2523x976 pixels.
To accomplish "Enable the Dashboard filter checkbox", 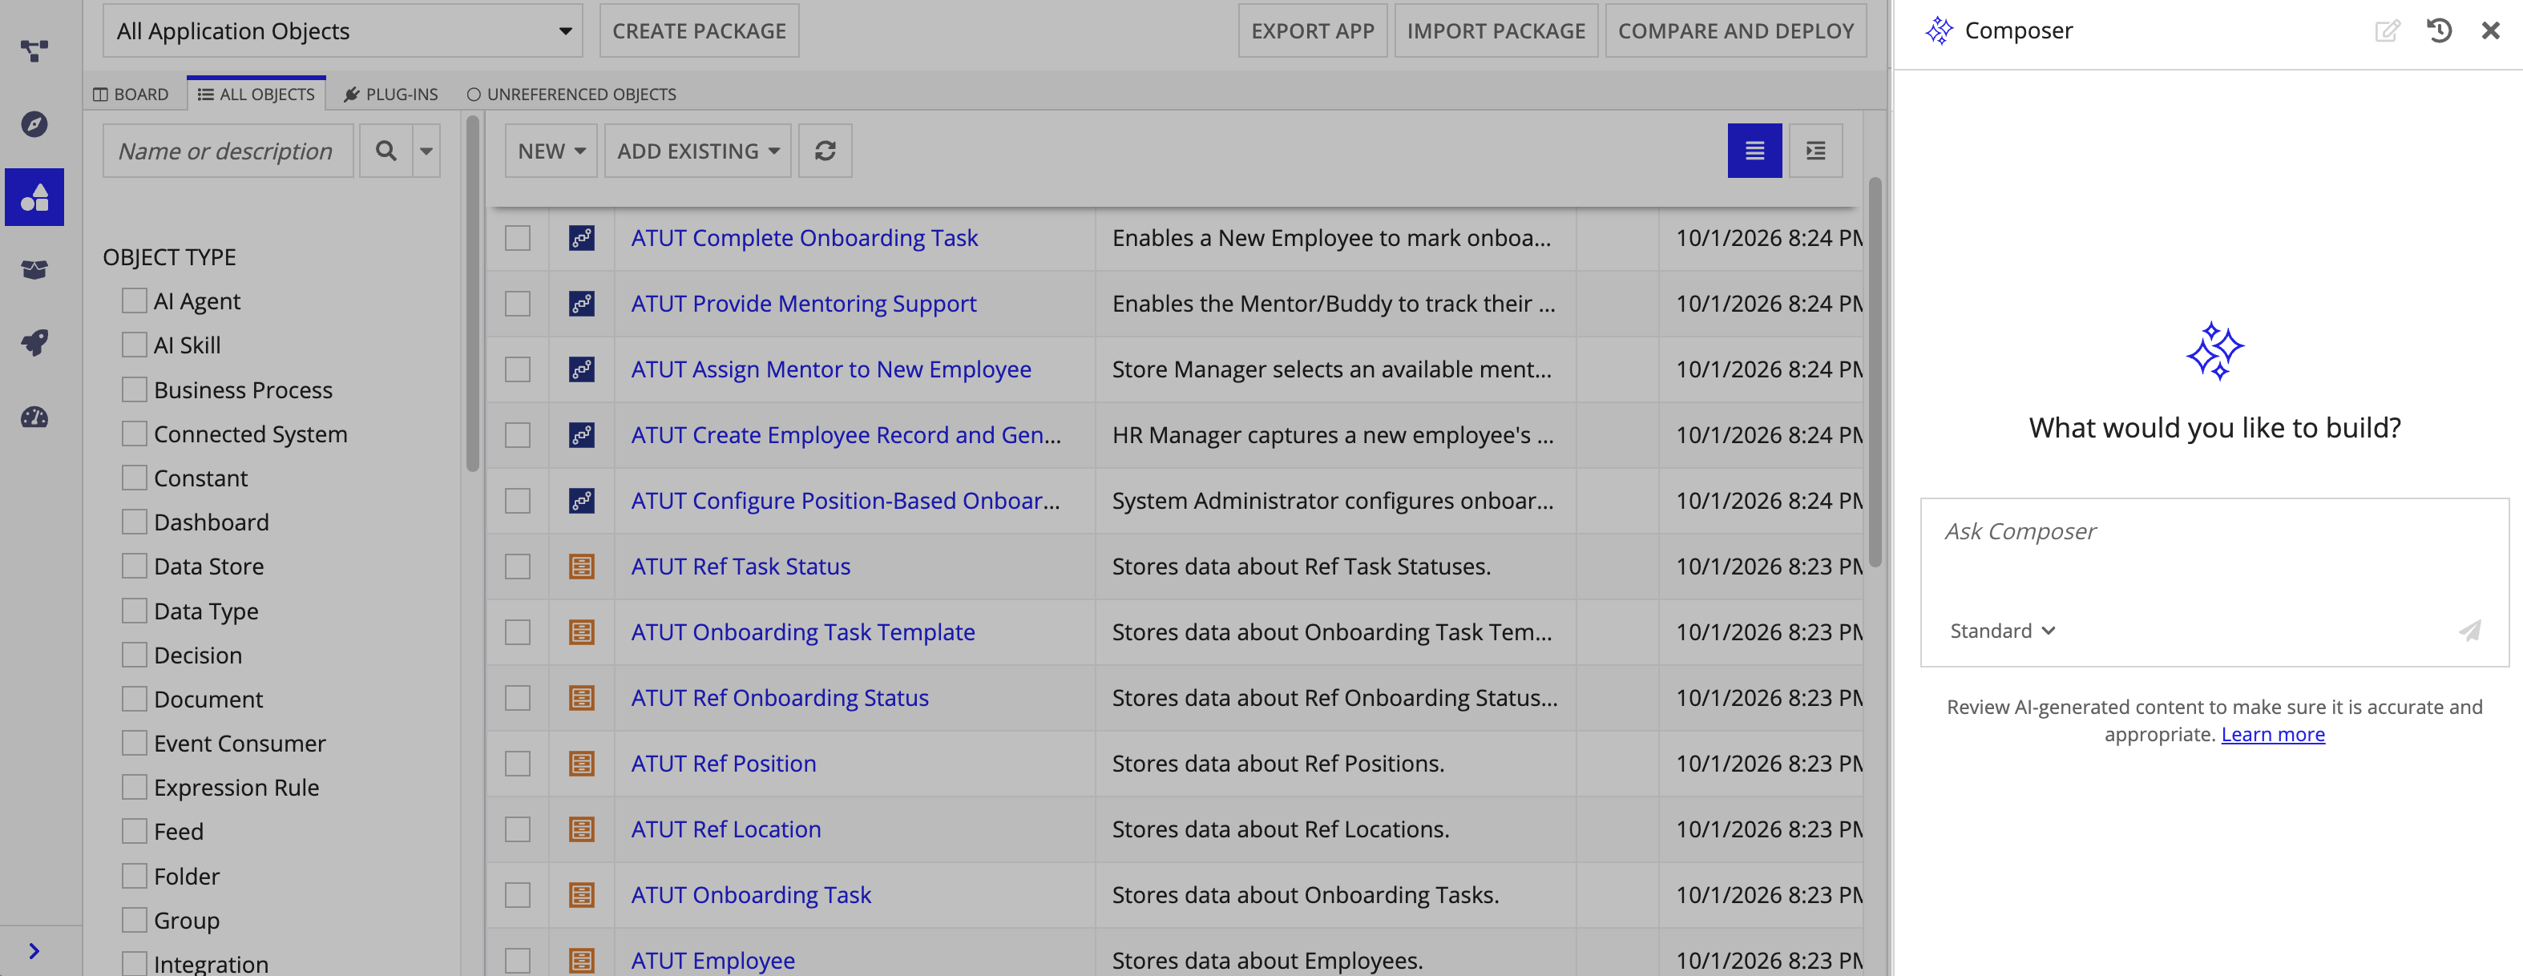I will coord(134,522).
